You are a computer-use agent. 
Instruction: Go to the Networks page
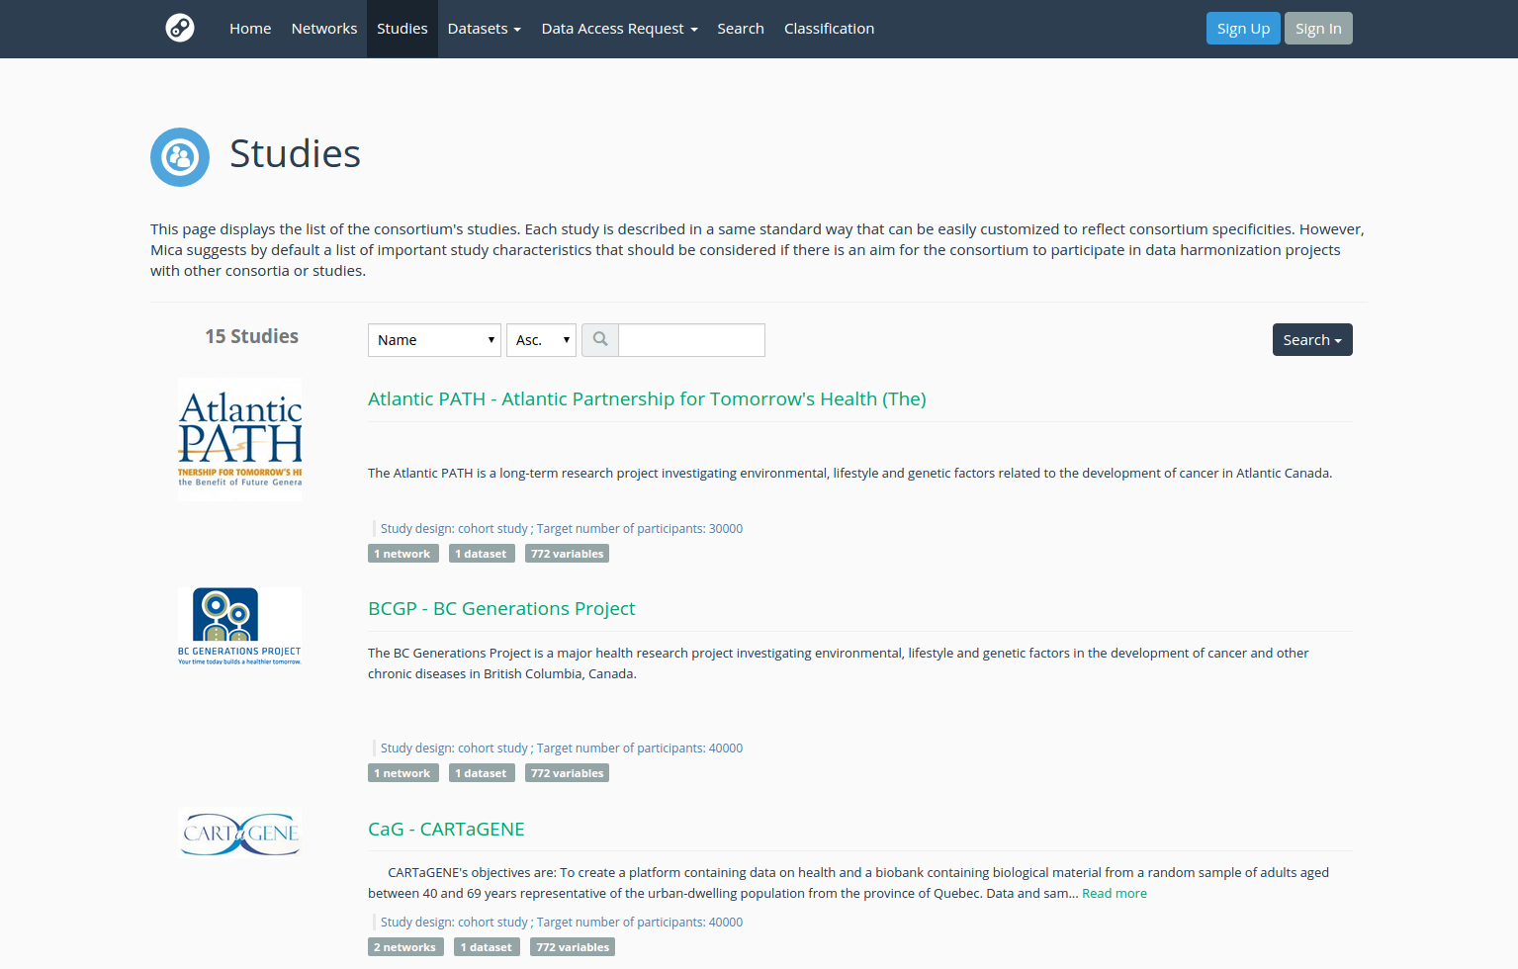(x=324, y=29)
